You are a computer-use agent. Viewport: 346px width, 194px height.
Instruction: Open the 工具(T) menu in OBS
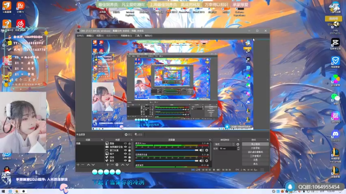(138, 36)
